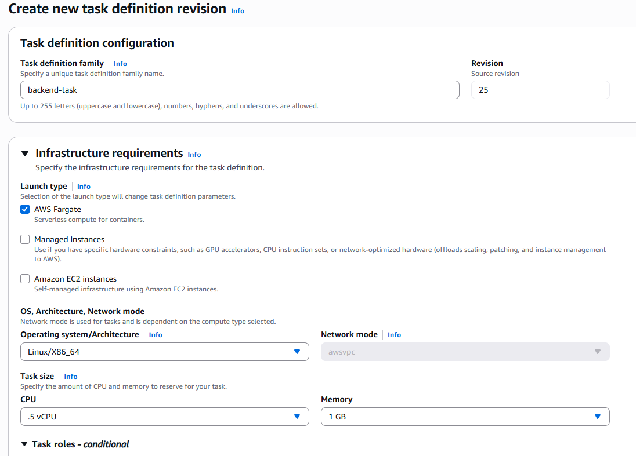Image resolution: width=636 pixels, height=456 pixels.
Task: Uncheck the AWS Fargate launch type
Action: 24,209
